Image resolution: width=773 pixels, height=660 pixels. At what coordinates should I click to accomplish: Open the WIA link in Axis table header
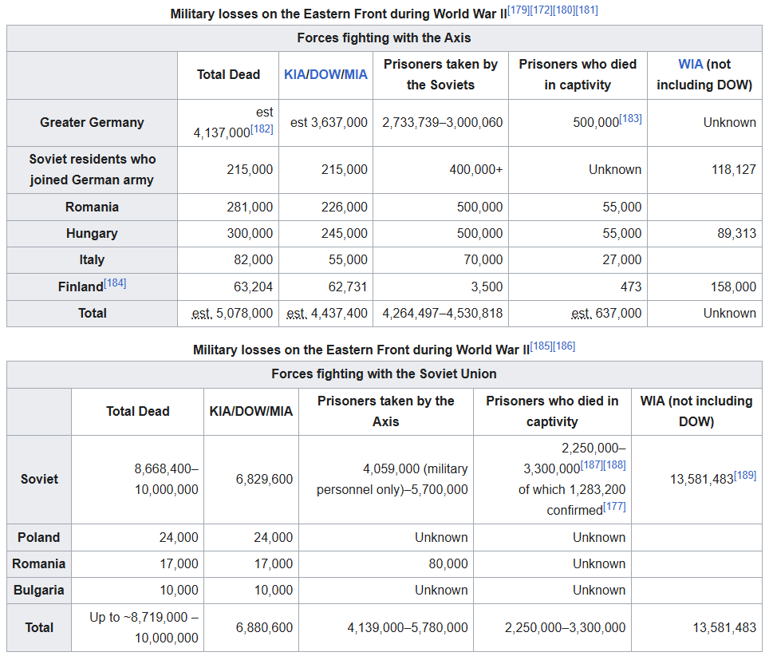click(691, 64)
